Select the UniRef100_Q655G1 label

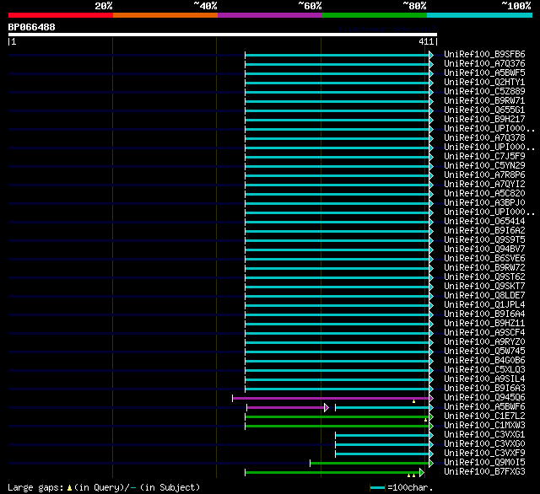[x=484, y=110]
